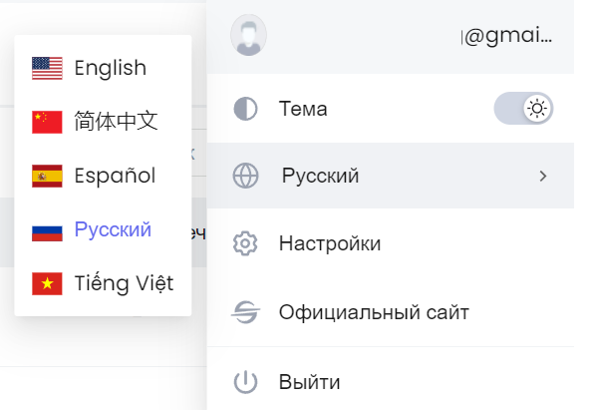The height and width of the screenshot is (410, 598).
Task: Click the Vietnam flag icon
Action: click(47, 283)
